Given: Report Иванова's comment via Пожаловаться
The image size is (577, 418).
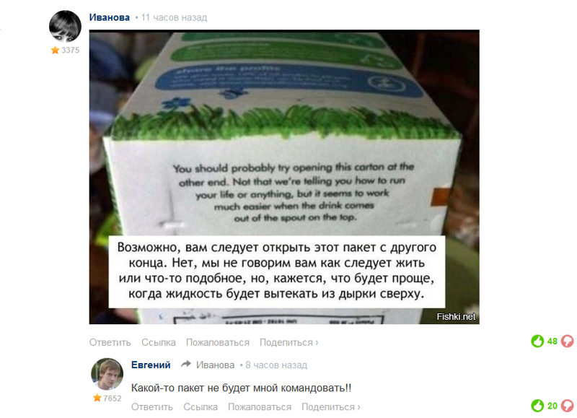Looking at the screenshot, I should tap(218, 342).
